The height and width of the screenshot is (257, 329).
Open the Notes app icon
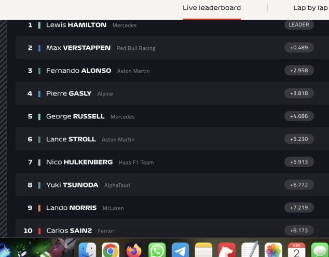[203, 250]
